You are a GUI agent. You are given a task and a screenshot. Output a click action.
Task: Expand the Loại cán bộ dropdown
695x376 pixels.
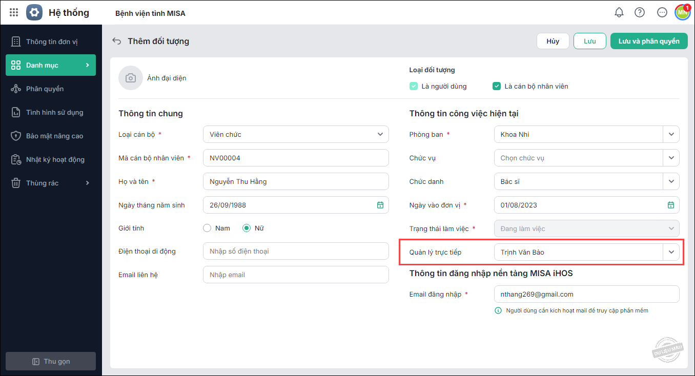[x=380, y=134]
